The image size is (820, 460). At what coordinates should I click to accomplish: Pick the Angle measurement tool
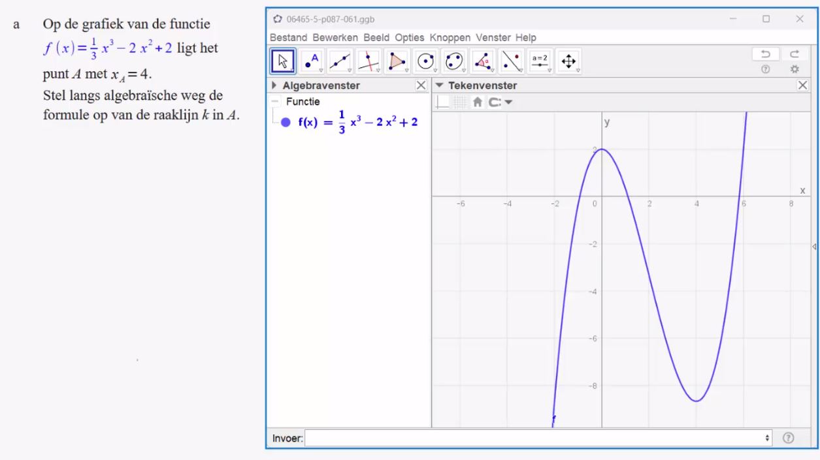tap(482, 61)
